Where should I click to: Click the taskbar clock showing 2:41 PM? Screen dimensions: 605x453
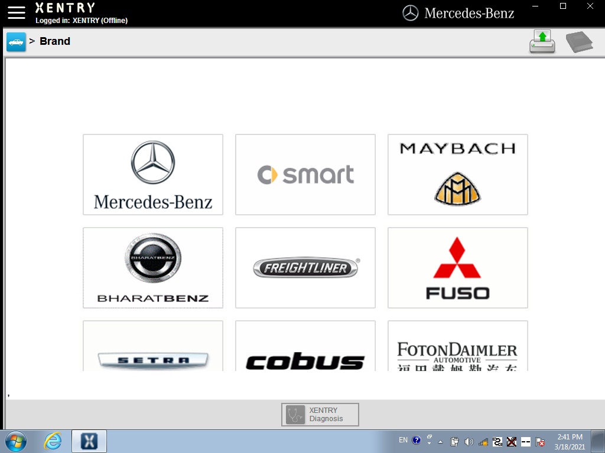[570, 441]
